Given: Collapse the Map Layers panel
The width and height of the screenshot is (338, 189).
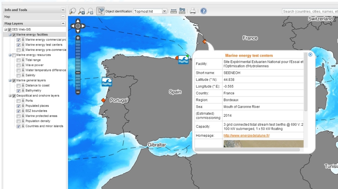Looking at the screenshot, I should (63, 23).
